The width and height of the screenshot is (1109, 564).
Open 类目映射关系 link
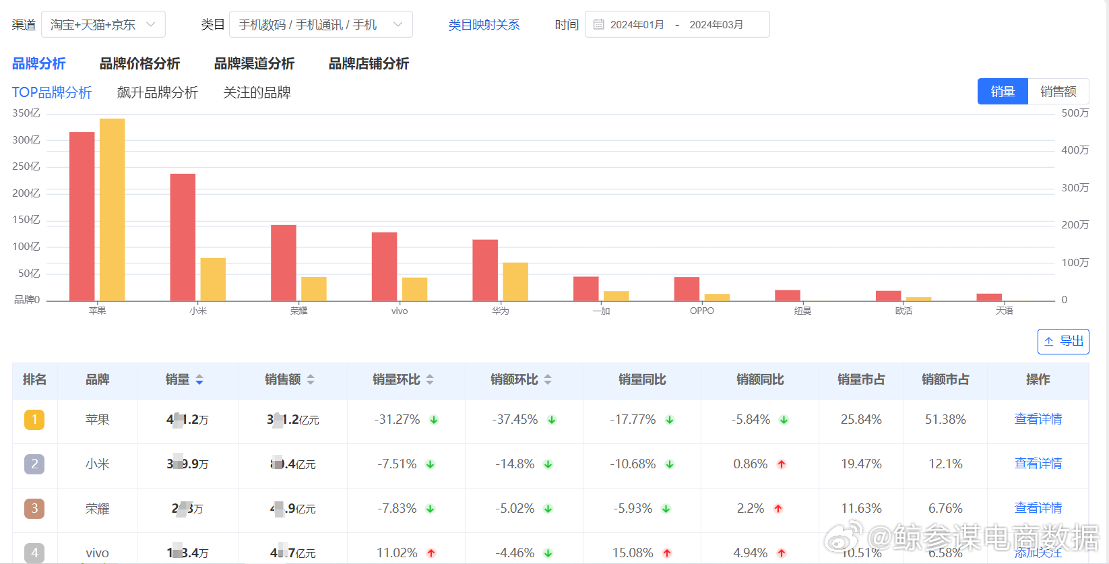point(484,24)
